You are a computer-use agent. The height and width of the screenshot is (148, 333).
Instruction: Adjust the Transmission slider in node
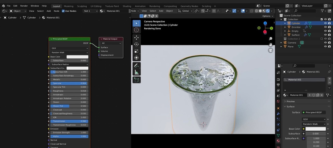69,121
